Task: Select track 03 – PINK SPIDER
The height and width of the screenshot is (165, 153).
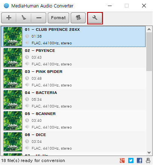Action: [x=73, y=79]
